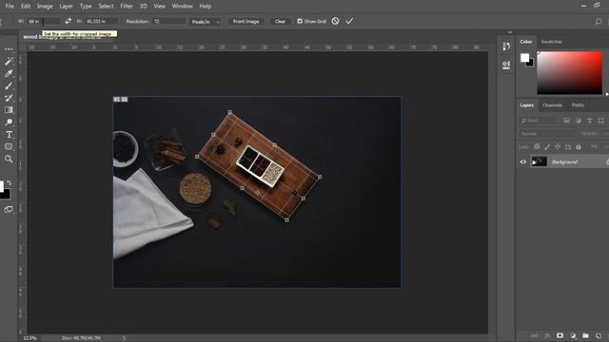Add a layer style with fx icon
The width and height of the screenshot is (609, 342).
pos(547,335)
